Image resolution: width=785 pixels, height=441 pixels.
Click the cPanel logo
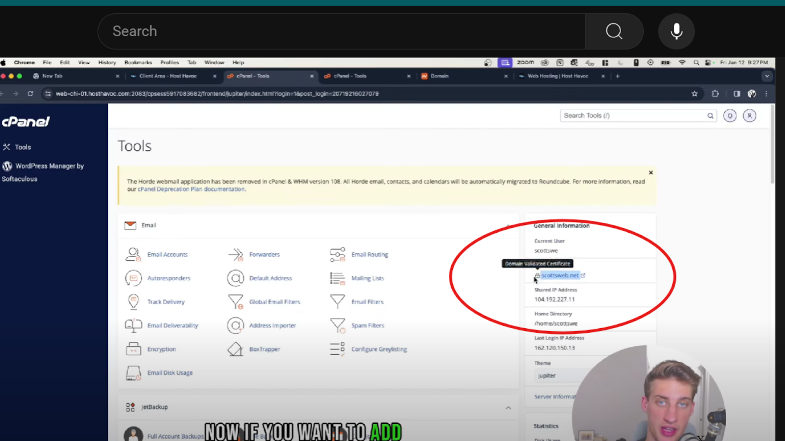[26, 122]
